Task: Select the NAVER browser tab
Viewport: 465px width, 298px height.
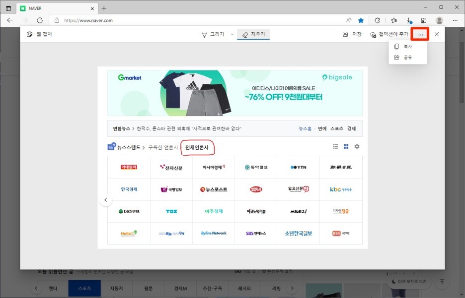Action: (57, 8)
